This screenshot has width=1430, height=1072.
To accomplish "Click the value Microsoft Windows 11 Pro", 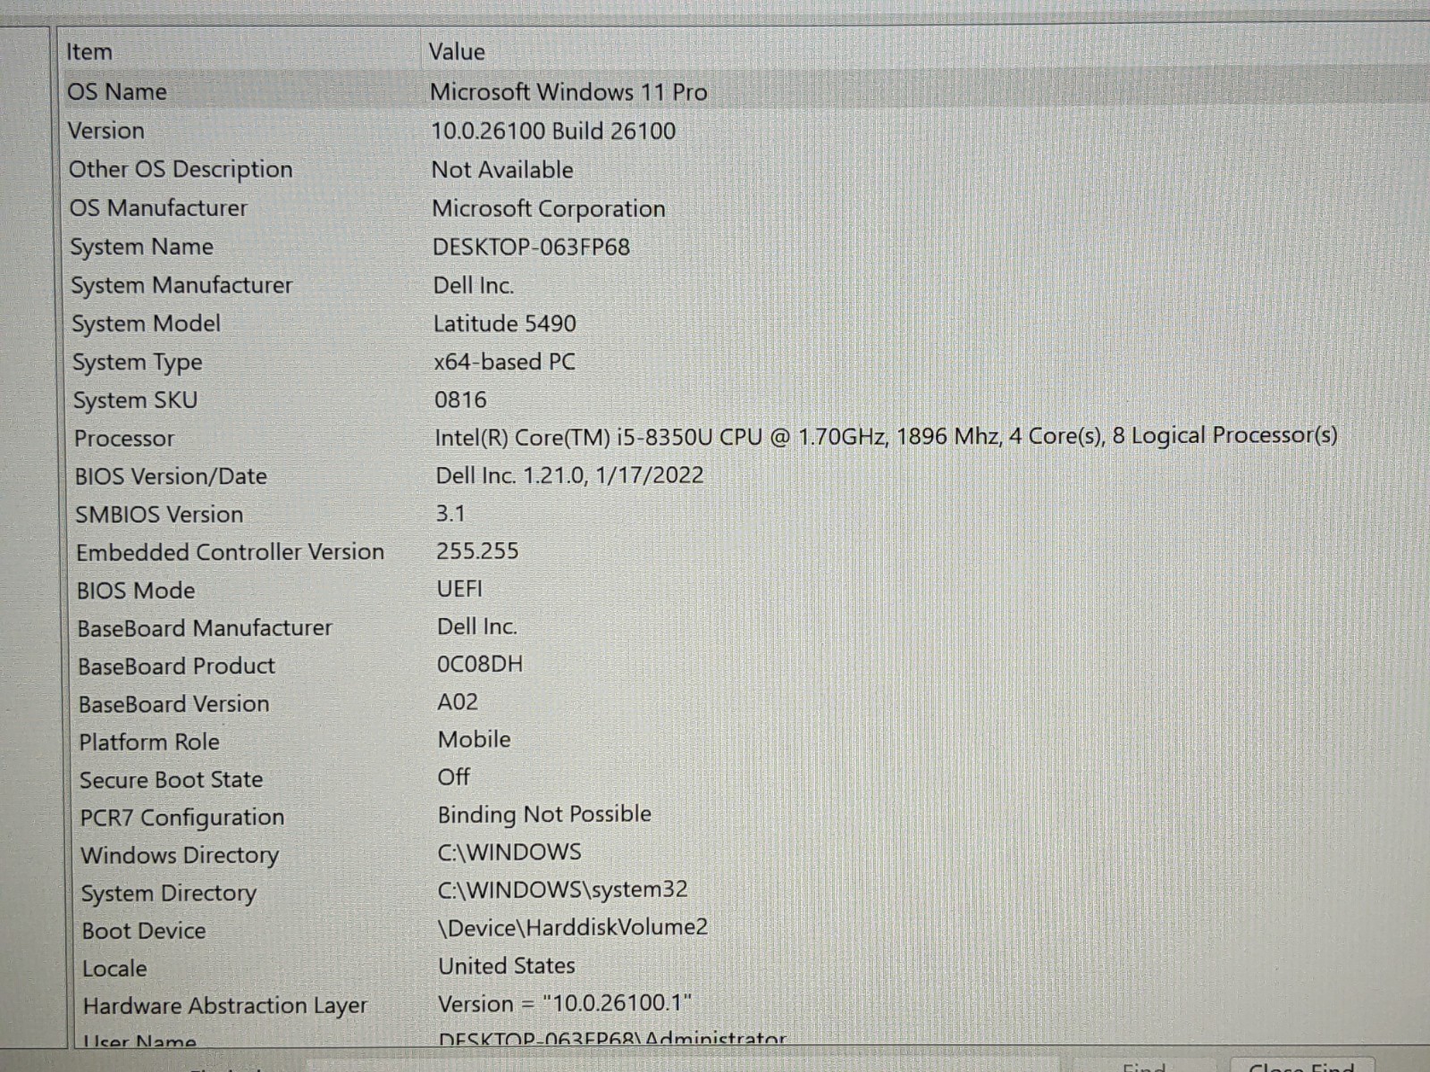I will pyautogui.click(x=568, y=92).
